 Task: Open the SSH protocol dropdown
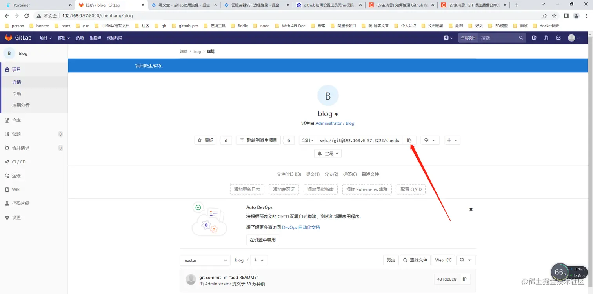(308, 140)
